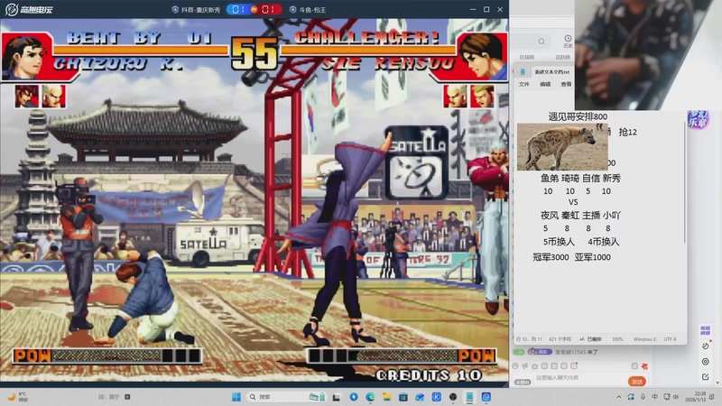The image size is (722, 406).
Task: Click the 行 13, 列 11 position indicator
Action: click(529, 339)
